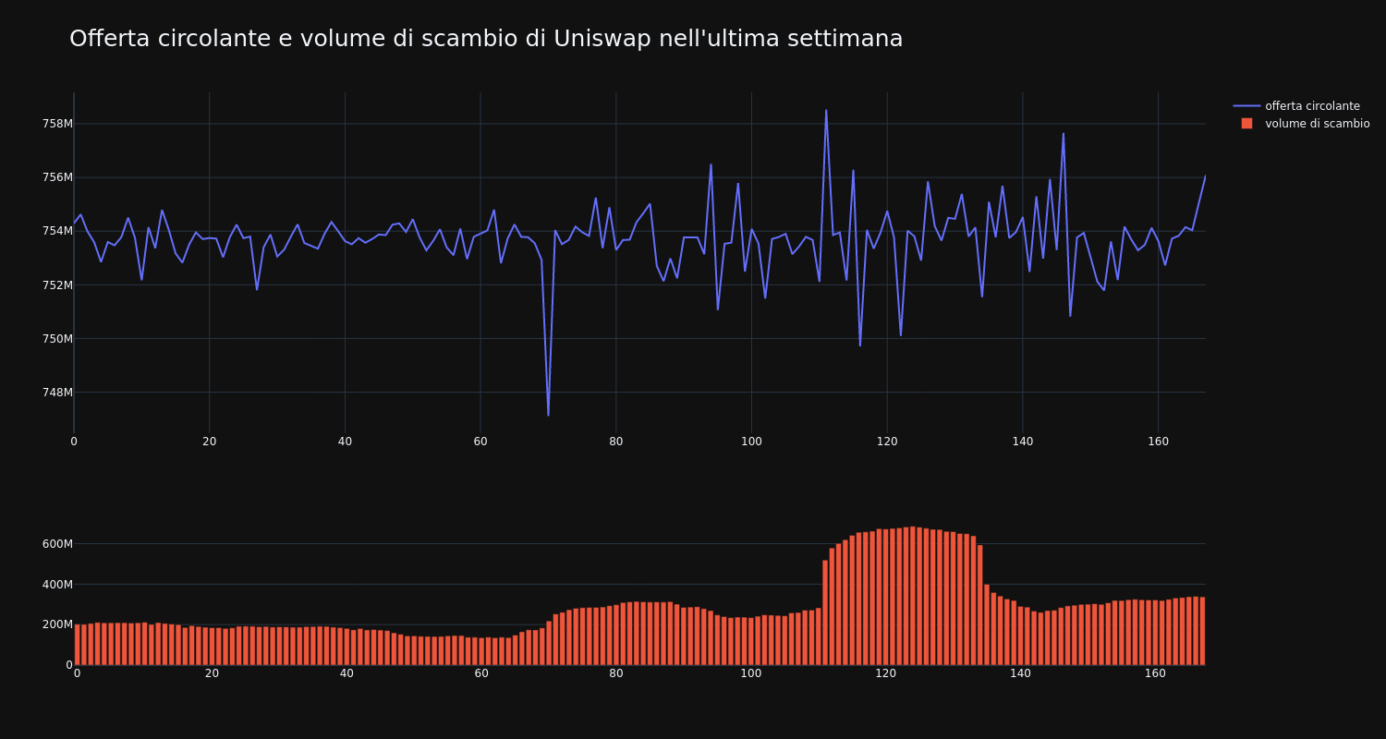Toggle the 'volume di scambio' legend entry
The width and height of the screenshot is (1386, 739).
[1301, 124]
